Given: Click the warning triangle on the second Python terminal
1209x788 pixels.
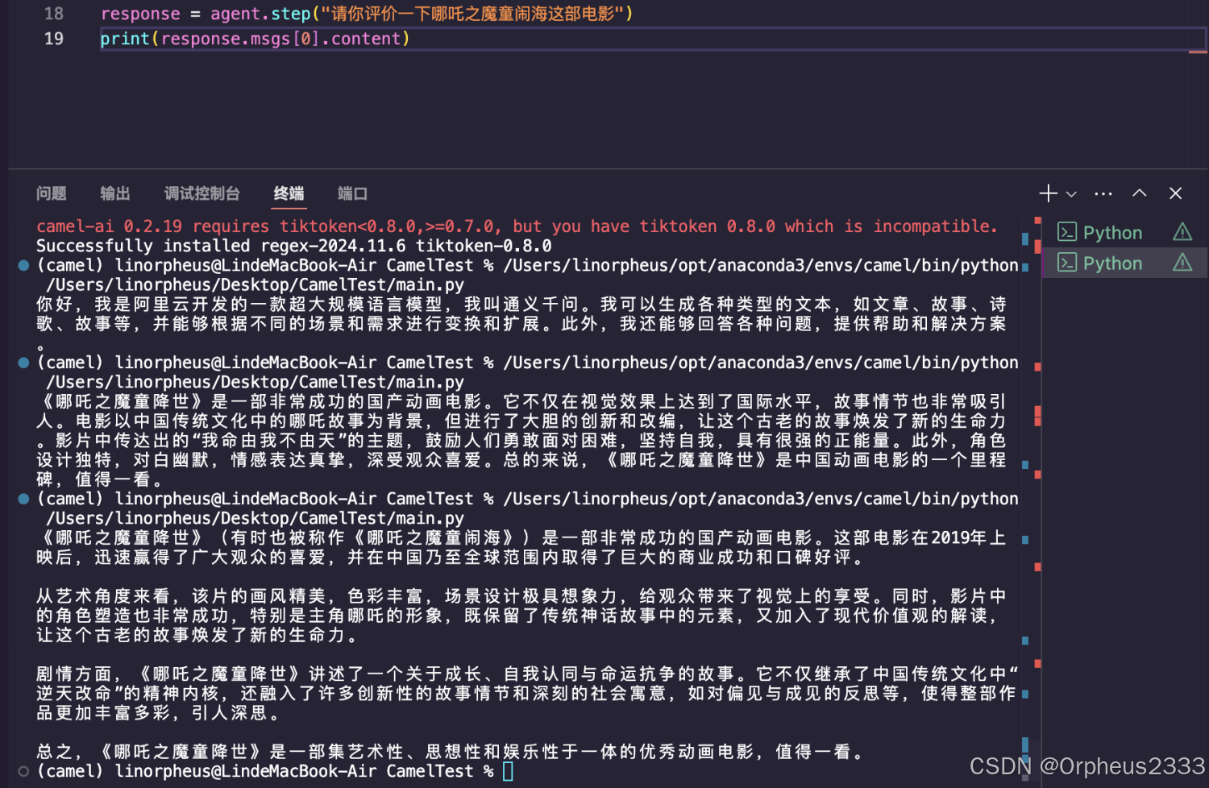Looking at the screenshot, I should point(1182,262).
